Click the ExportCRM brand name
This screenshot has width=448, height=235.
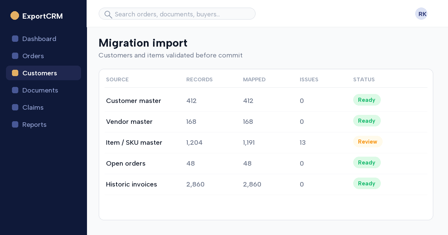tap(43, 16)
